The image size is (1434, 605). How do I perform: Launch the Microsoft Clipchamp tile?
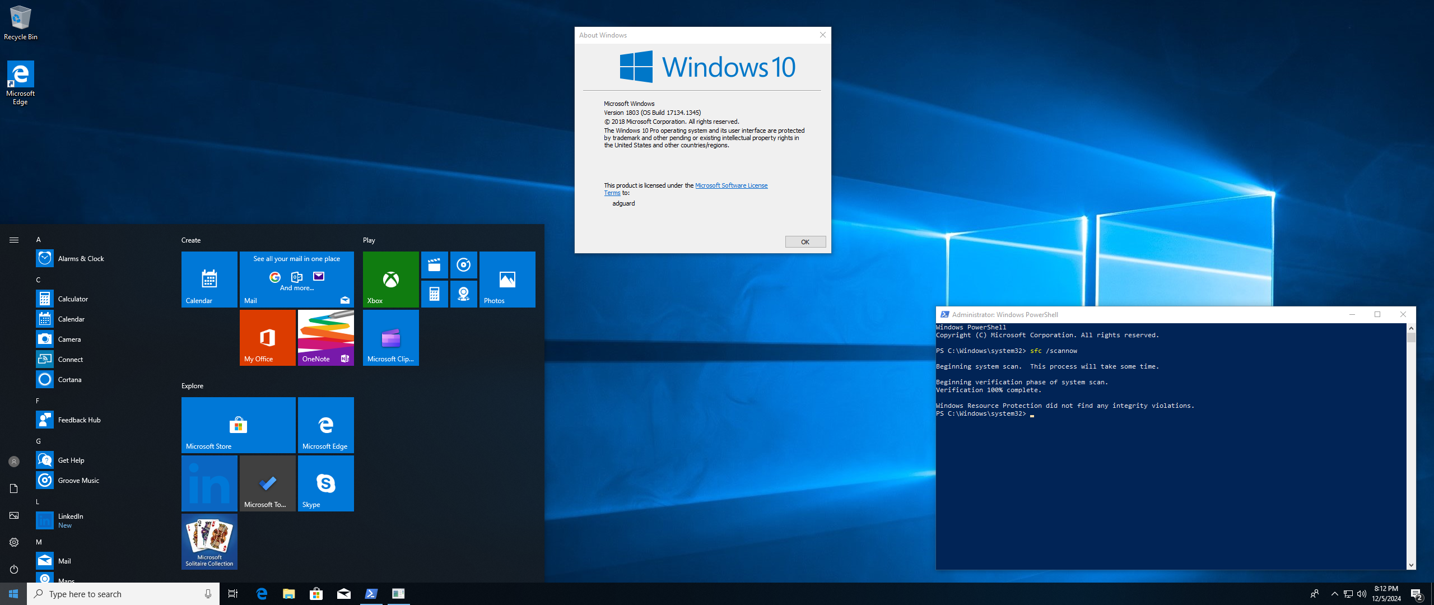point(391,338)
